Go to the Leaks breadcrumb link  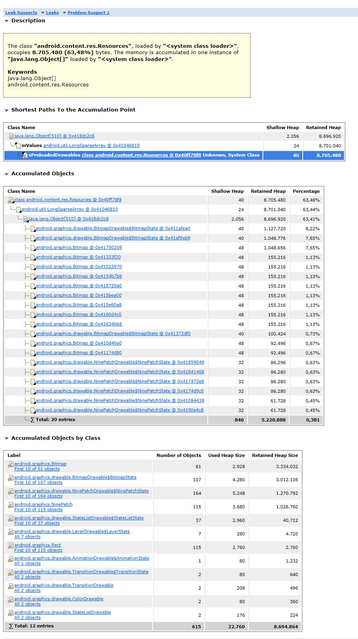point(52,13)
